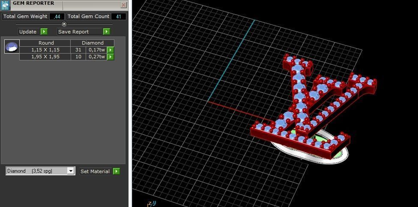This screenshot has width=418, height=207.
Task: Click the Gem Reporter panel icon
Action: [x=5, y=5]
